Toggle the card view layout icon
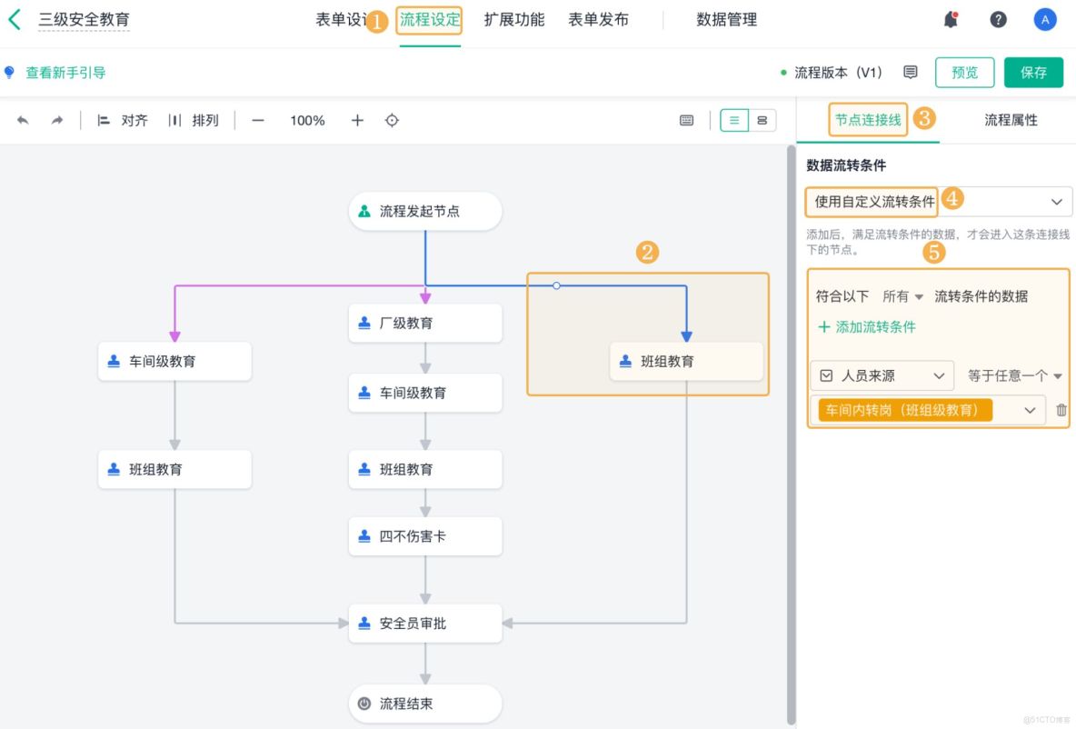 763,119
